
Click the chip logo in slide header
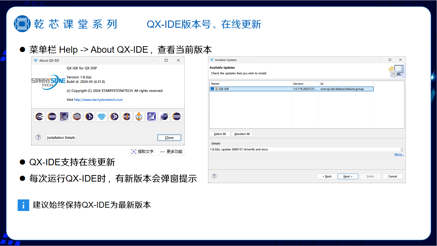click(22, 24)
